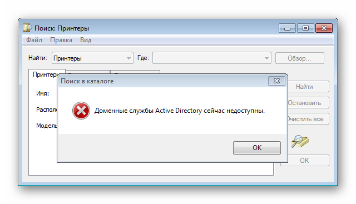Close the Поиск в каталоге dialog
This screenshot has height=204, width=356.
[276, 81]
